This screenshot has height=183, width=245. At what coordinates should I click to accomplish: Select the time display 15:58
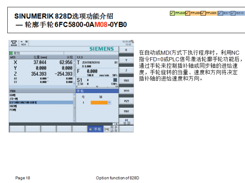pyautogui.click(x=128, y=45)
